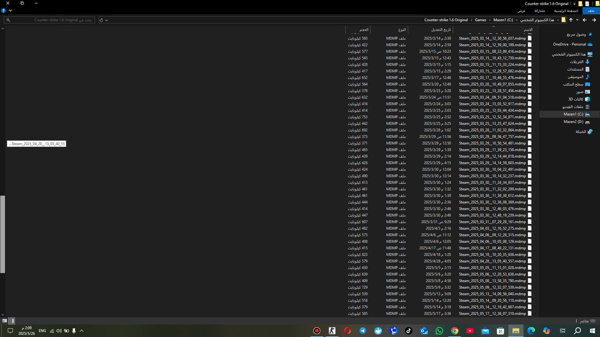
Task: Click the file list vertical scrollbar thumb
Action: coord(2,234)
